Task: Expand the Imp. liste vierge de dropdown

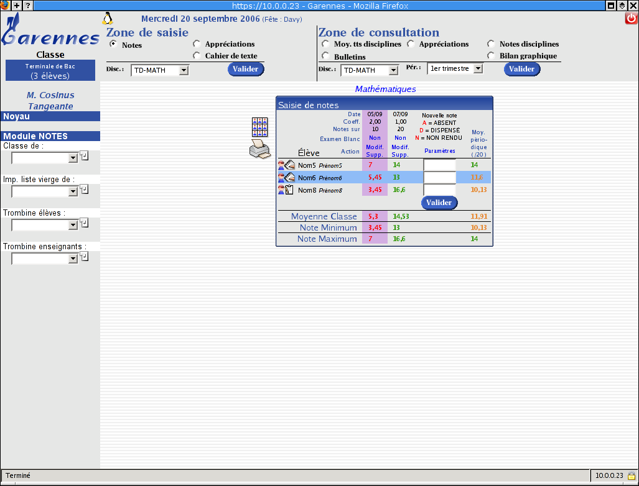Action: [x=73, y=192]
